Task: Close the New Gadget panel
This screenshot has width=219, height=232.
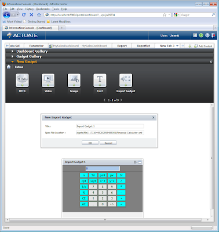Action: pos(211,61)
